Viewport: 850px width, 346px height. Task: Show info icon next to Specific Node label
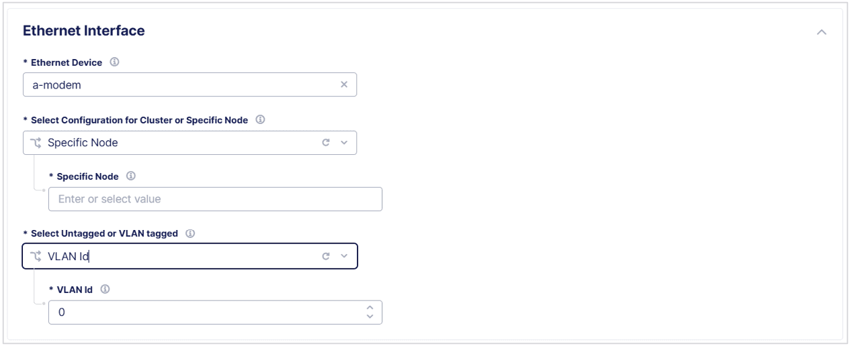130,177
